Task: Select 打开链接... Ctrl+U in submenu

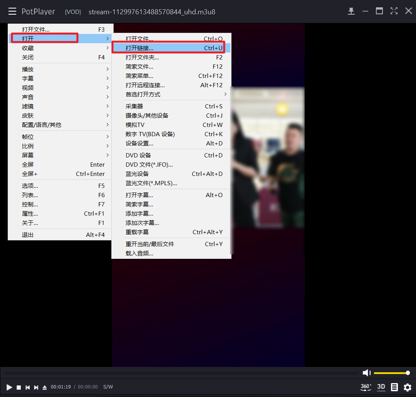Action: [x=172, y=48]
